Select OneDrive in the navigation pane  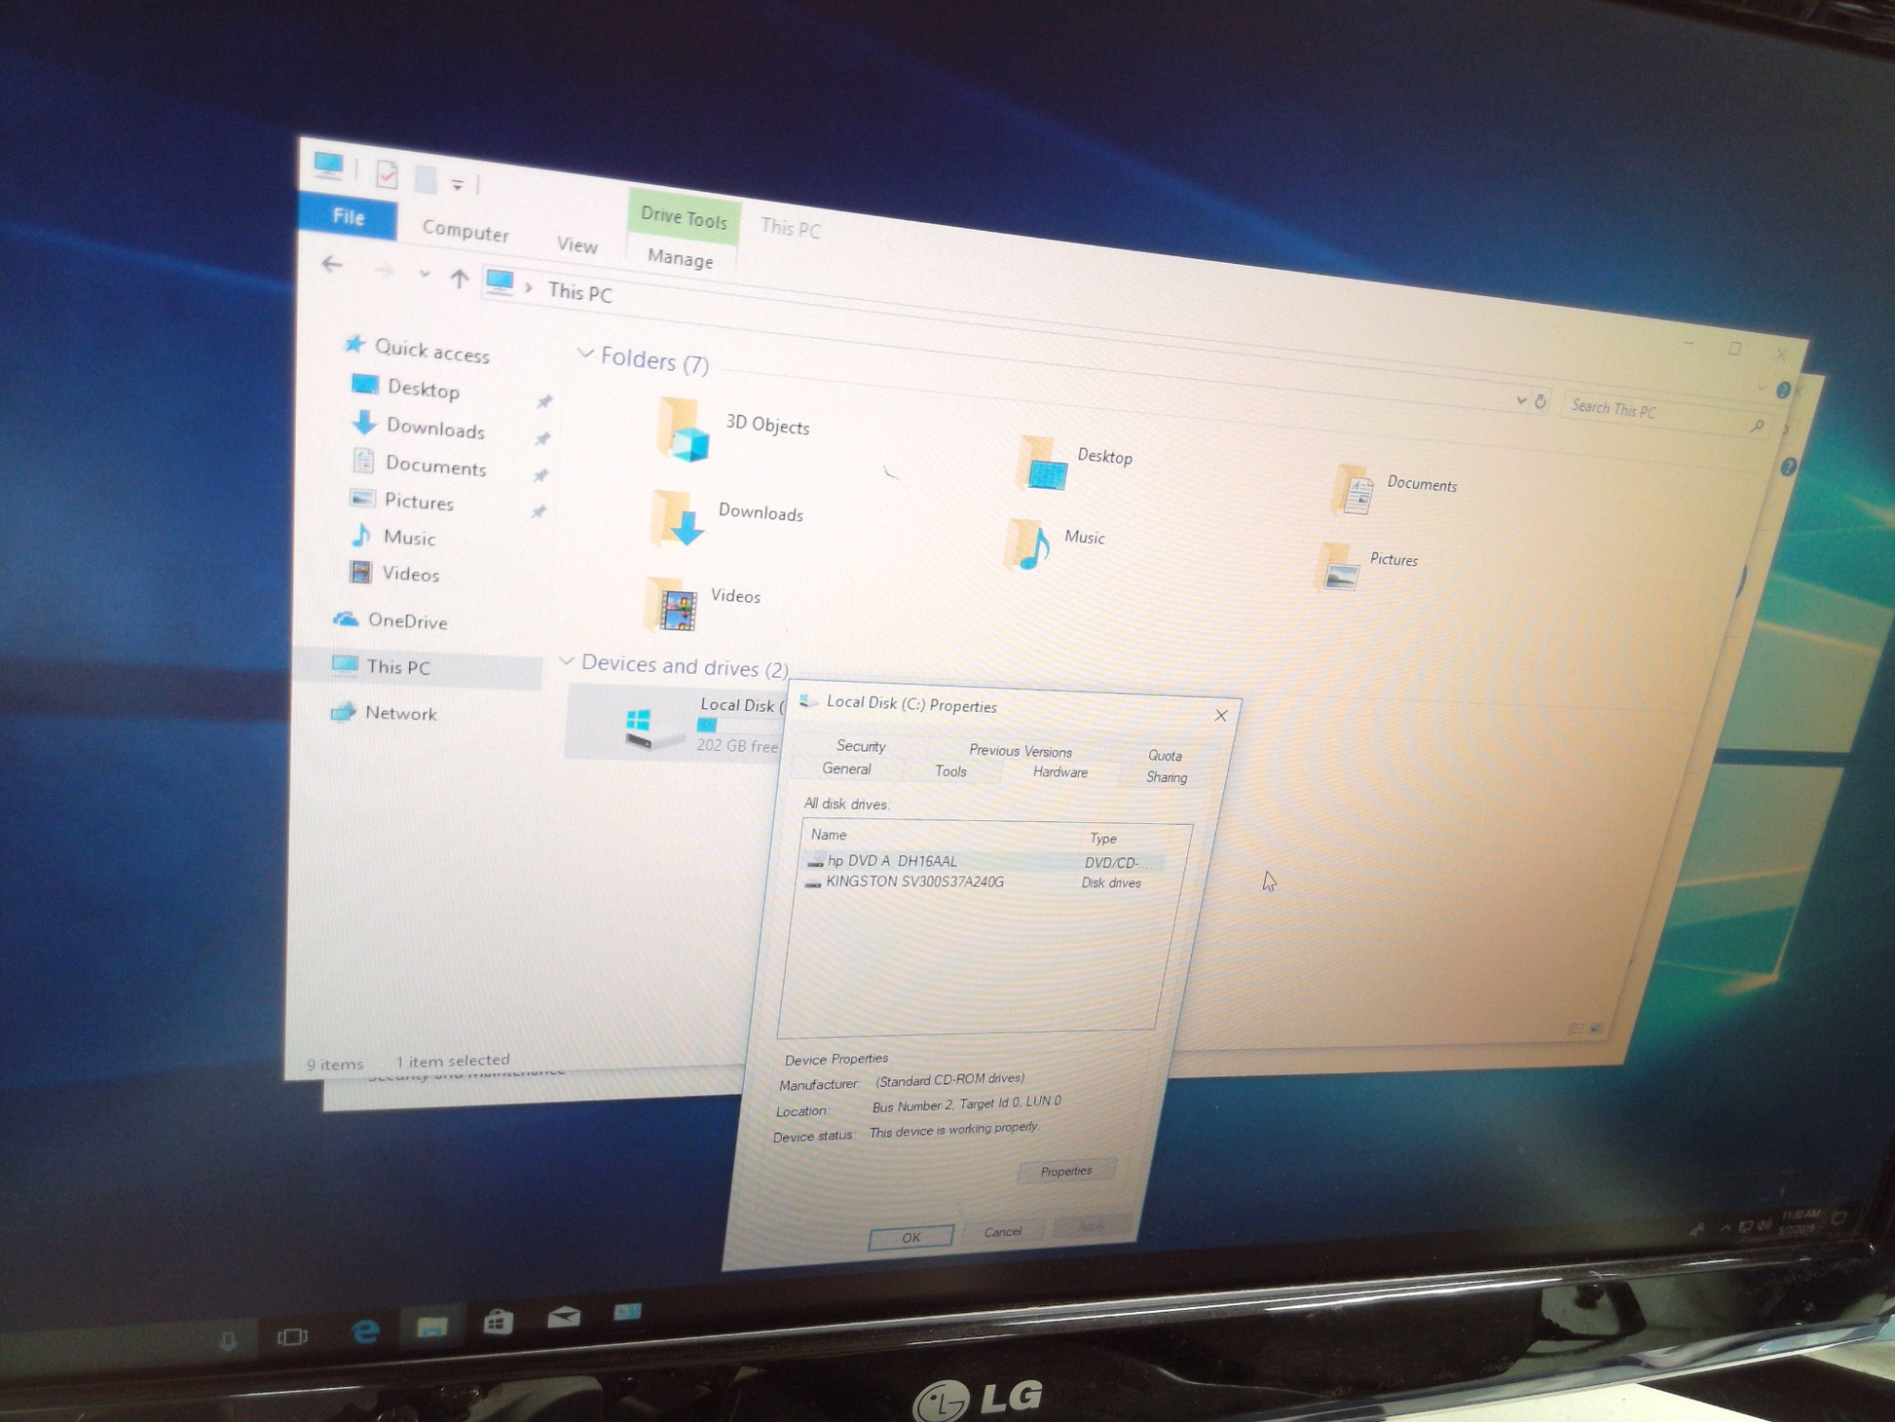(x=406, y=621)
